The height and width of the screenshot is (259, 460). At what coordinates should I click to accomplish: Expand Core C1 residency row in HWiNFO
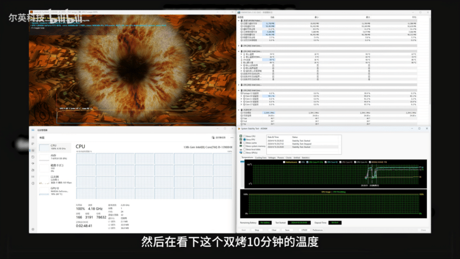[x=241, y=99]
